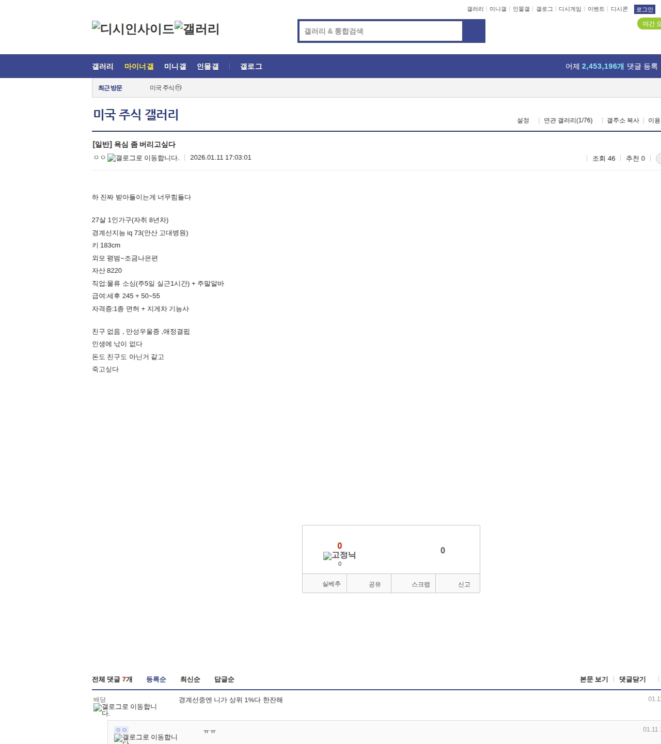Click the DCInside logo image

[x=133, y=28]
